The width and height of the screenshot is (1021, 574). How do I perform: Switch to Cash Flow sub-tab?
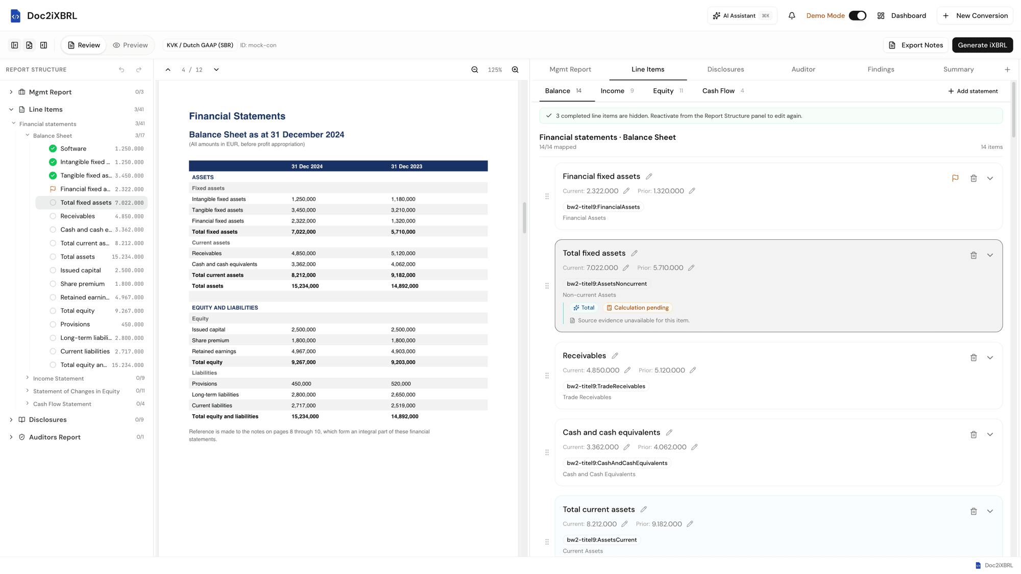click(723, 91)
